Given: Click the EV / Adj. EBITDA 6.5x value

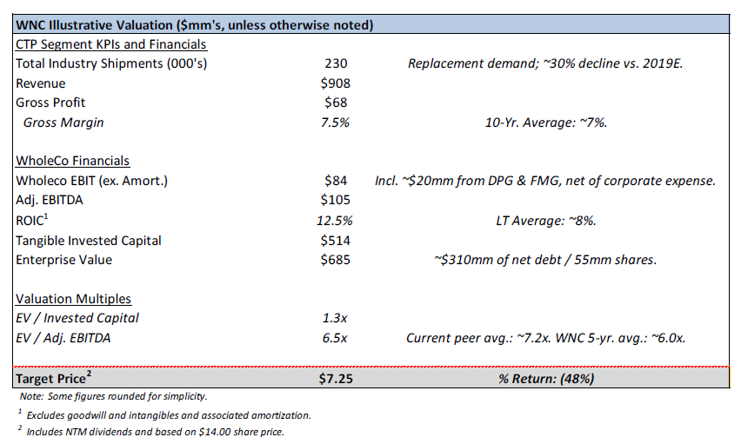Looking at the screenshot, I should pyautogui.click(x=335, y=338).
